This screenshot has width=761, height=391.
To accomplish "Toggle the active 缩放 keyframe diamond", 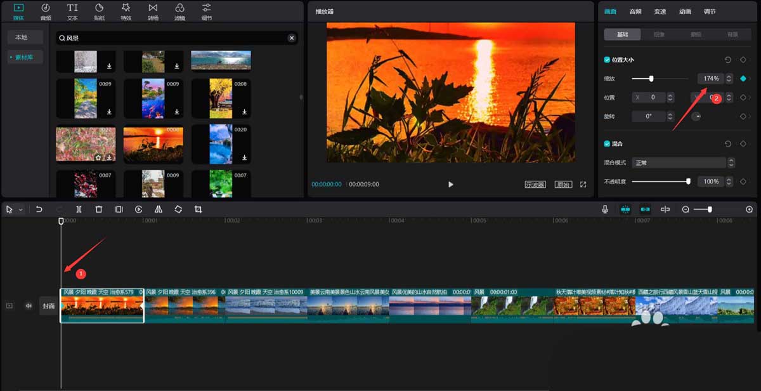I will pos(743,79).
